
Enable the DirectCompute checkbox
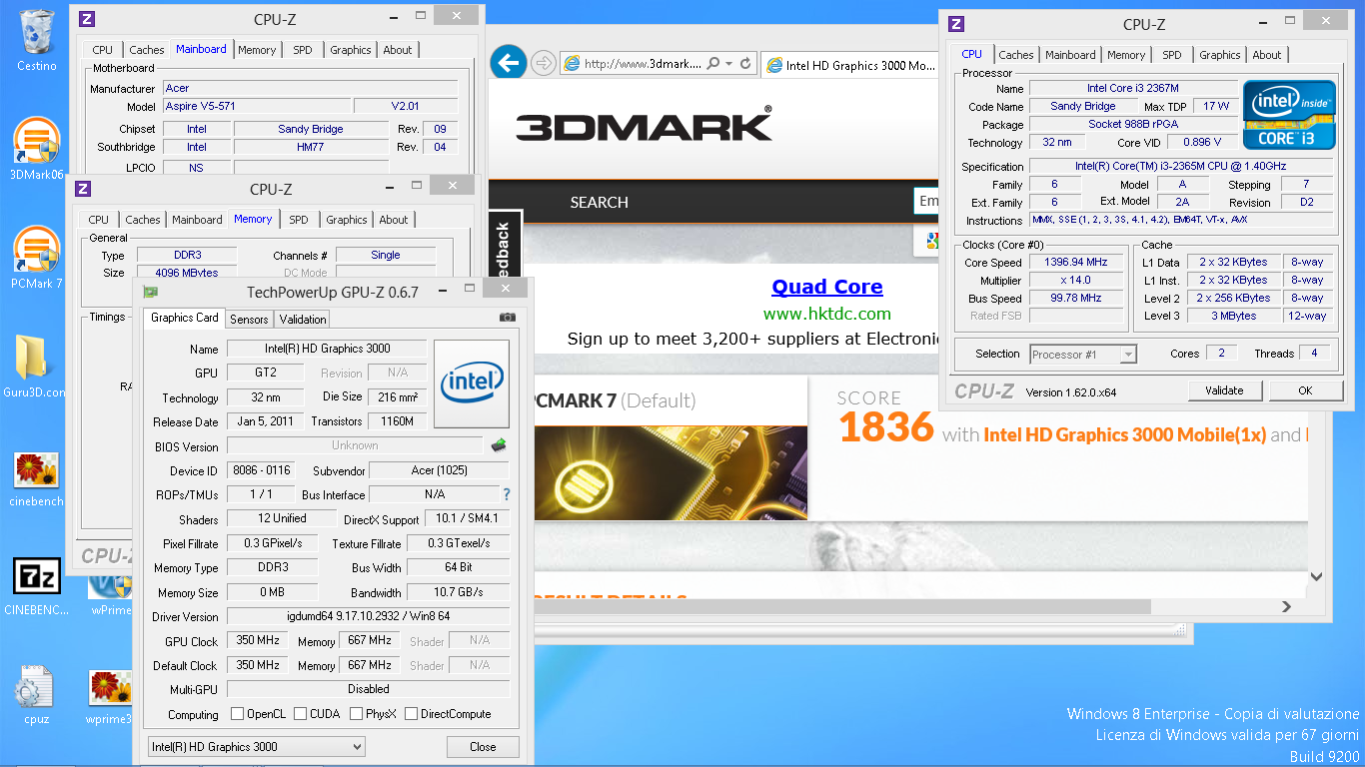coord(411,714)
